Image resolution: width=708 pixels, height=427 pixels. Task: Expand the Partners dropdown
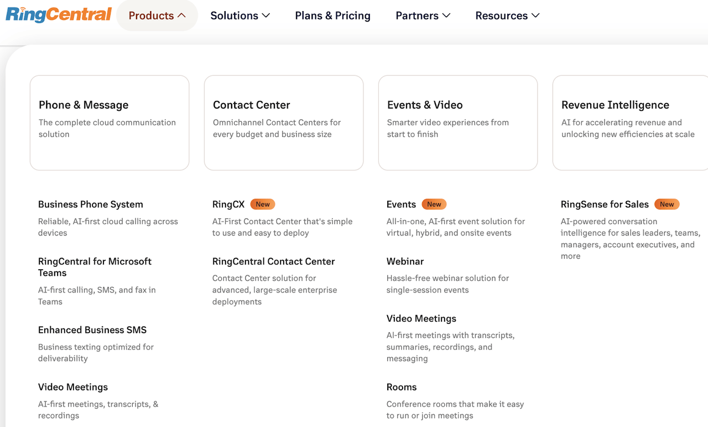(x=423, y=16)
